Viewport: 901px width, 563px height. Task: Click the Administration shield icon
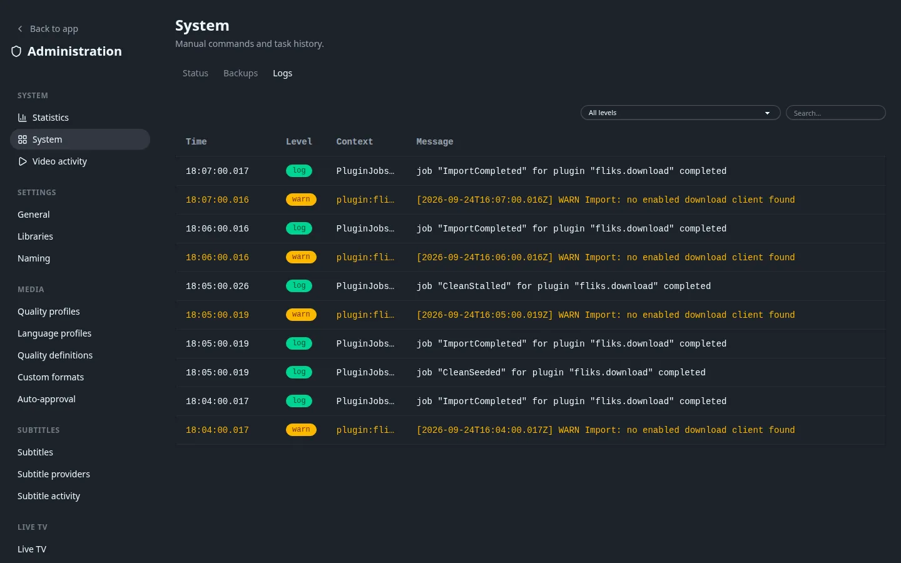(x=16, y=51)
